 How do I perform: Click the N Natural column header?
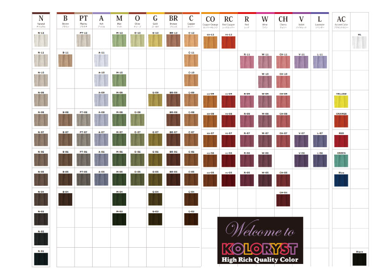pyautogui.click(x=41, y=20)
